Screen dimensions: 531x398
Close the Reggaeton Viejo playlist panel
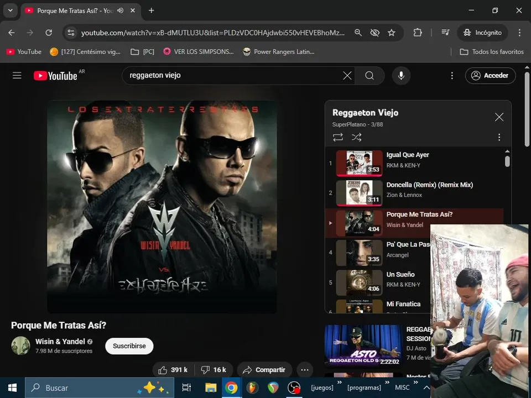click(499, 117)
